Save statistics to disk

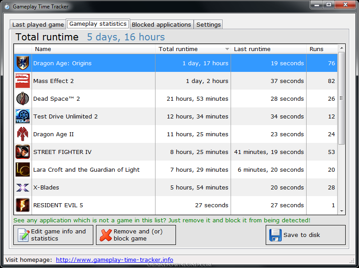[305, 235]
